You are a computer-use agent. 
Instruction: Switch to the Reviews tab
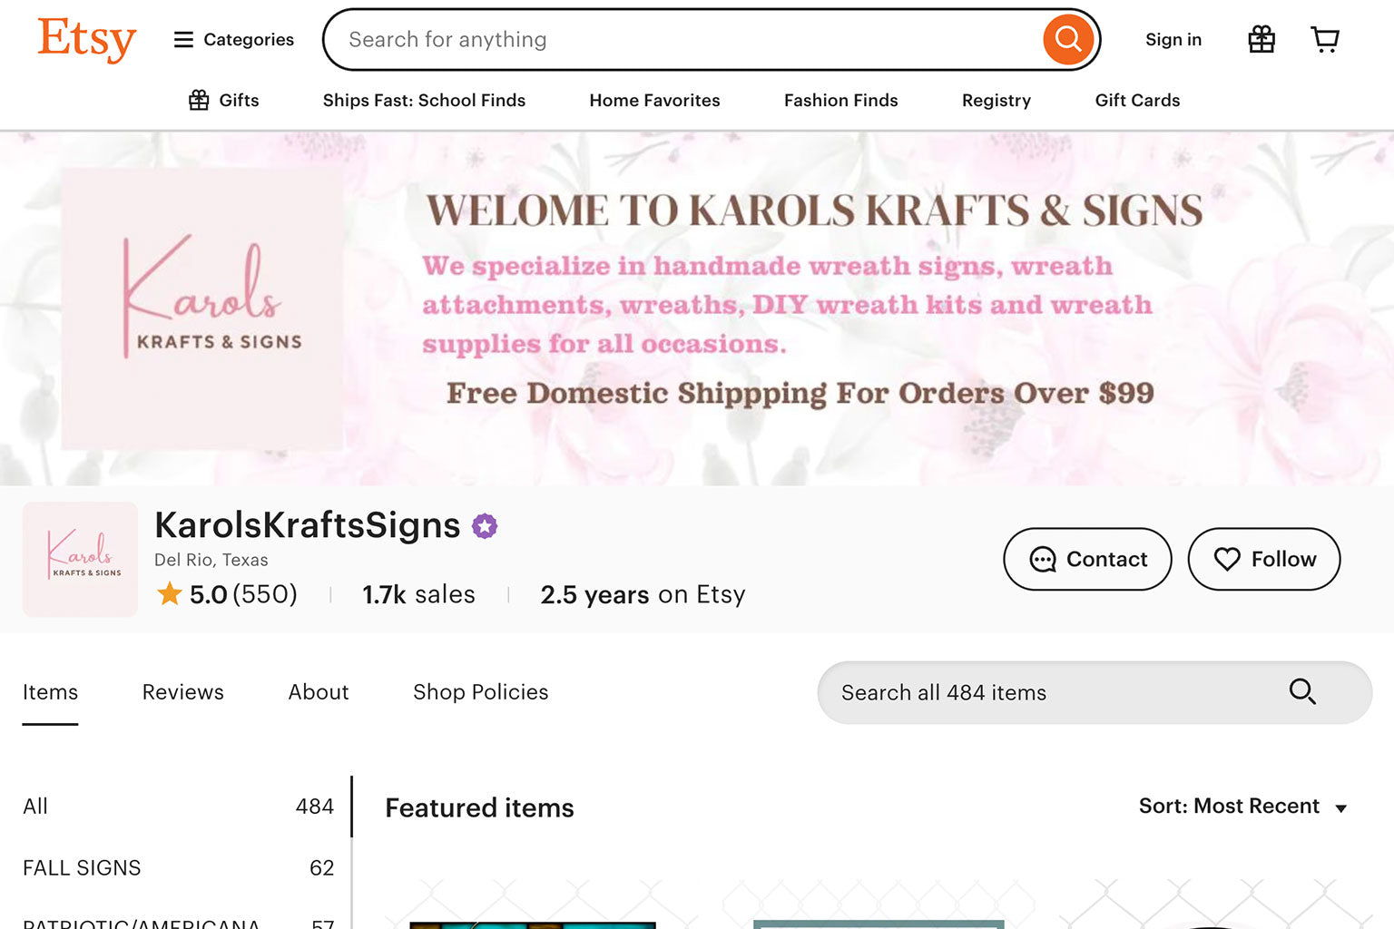click(x=183, y=692)
